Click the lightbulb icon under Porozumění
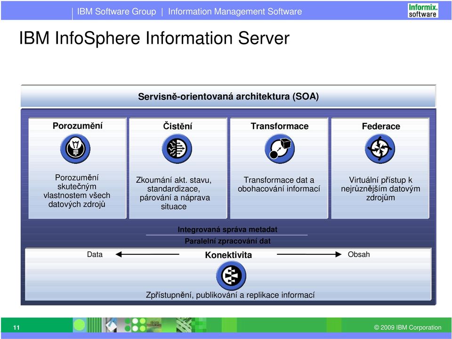Image resolution: width=452 pixels, height=339 pixels. (x=75, y=149)
